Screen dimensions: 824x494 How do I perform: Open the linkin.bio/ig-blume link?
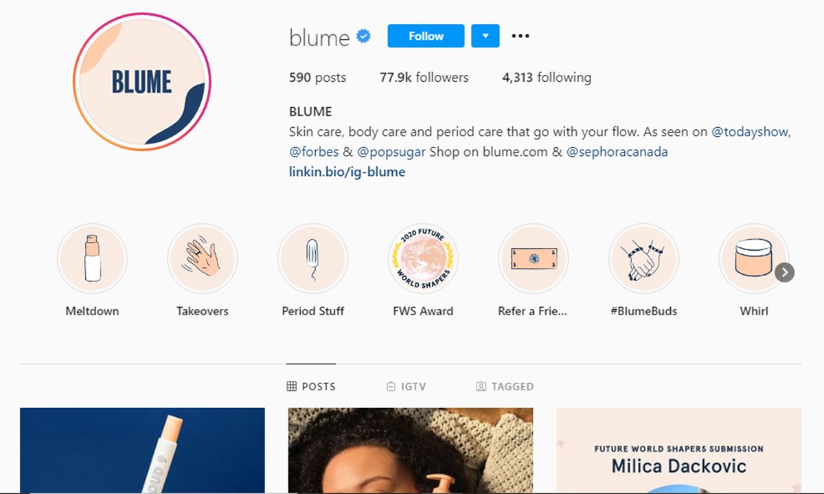(347, 172)
